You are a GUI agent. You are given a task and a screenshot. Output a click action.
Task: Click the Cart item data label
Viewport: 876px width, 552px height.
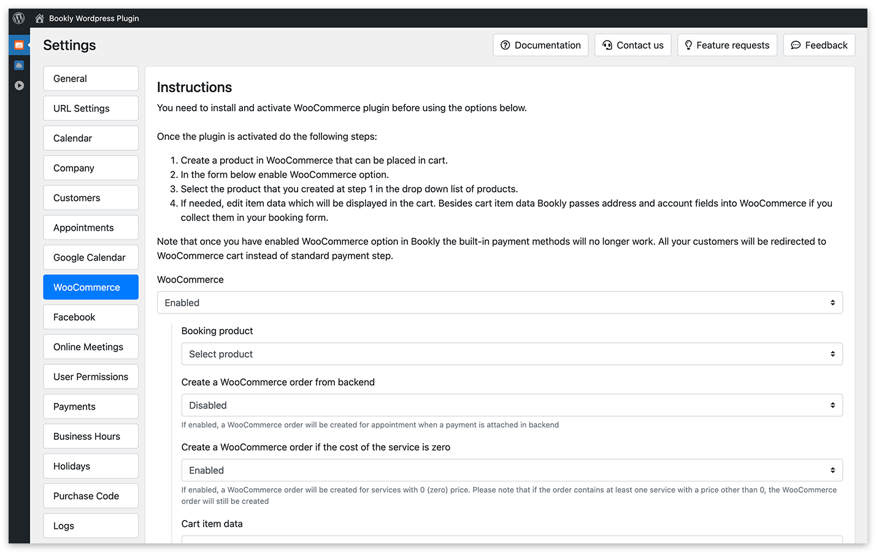point(212,524)
